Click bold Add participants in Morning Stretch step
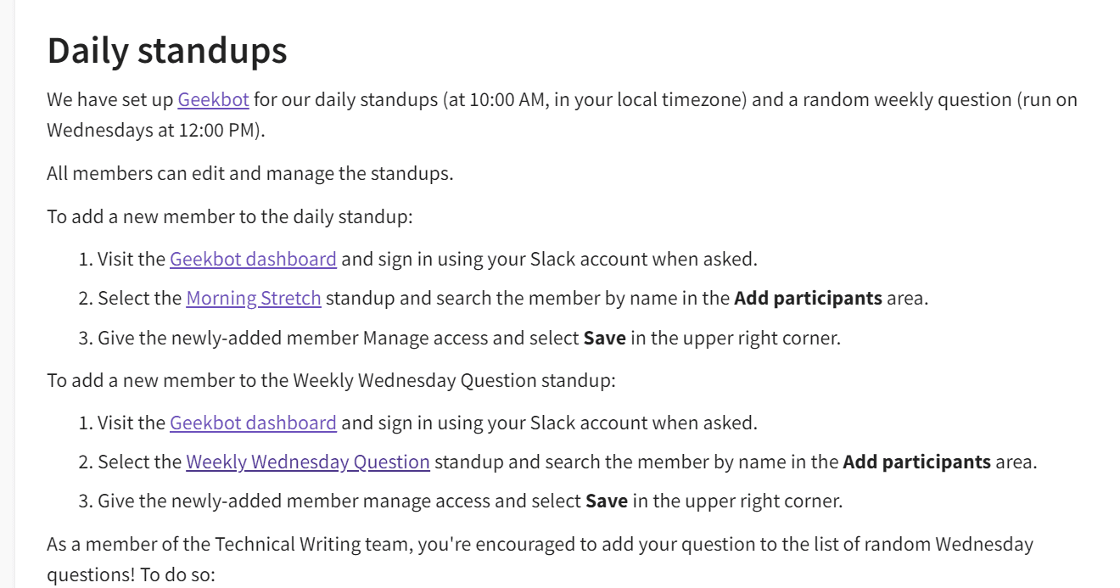The image size is (1120, 588). point(808,299)
